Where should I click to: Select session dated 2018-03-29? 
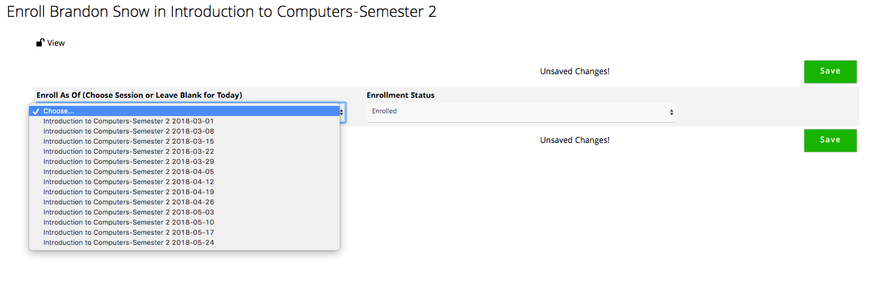tap(184, 162)
